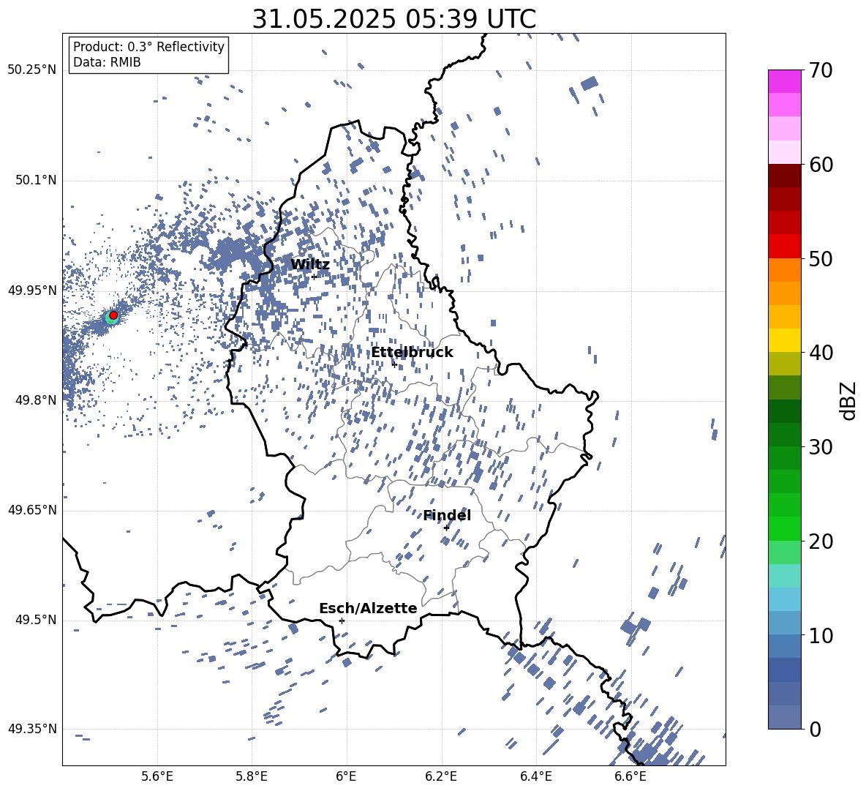Click the bright red colorbar segment above 50
The height and width of the screenshot is (791, 866).
tap(784, 247)
